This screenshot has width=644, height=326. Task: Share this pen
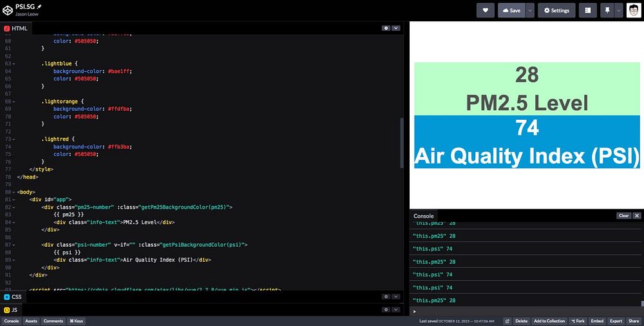[633, 321]
